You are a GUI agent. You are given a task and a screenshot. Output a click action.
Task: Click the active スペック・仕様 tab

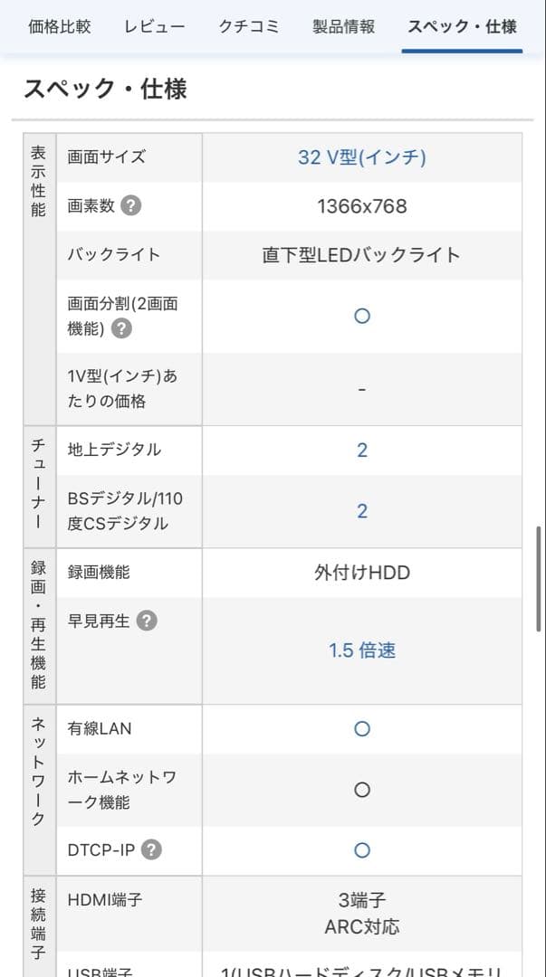tap(463, 26)
